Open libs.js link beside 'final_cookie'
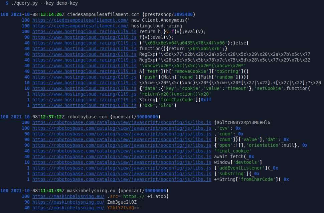 click(122, 151)
